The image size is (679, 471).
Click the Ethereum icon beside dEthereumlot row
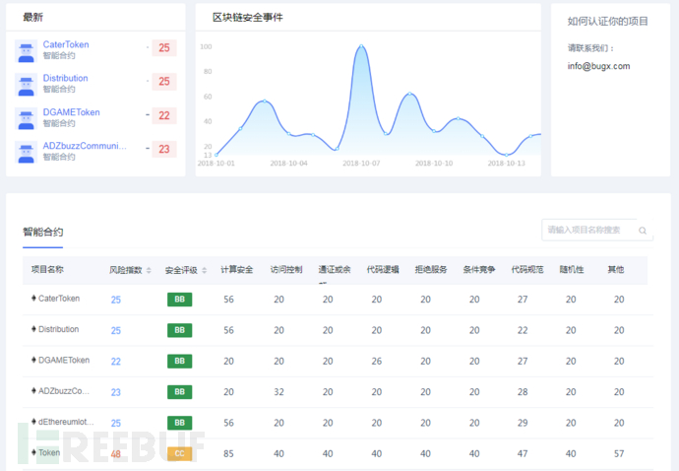click(x=33, y=421)
